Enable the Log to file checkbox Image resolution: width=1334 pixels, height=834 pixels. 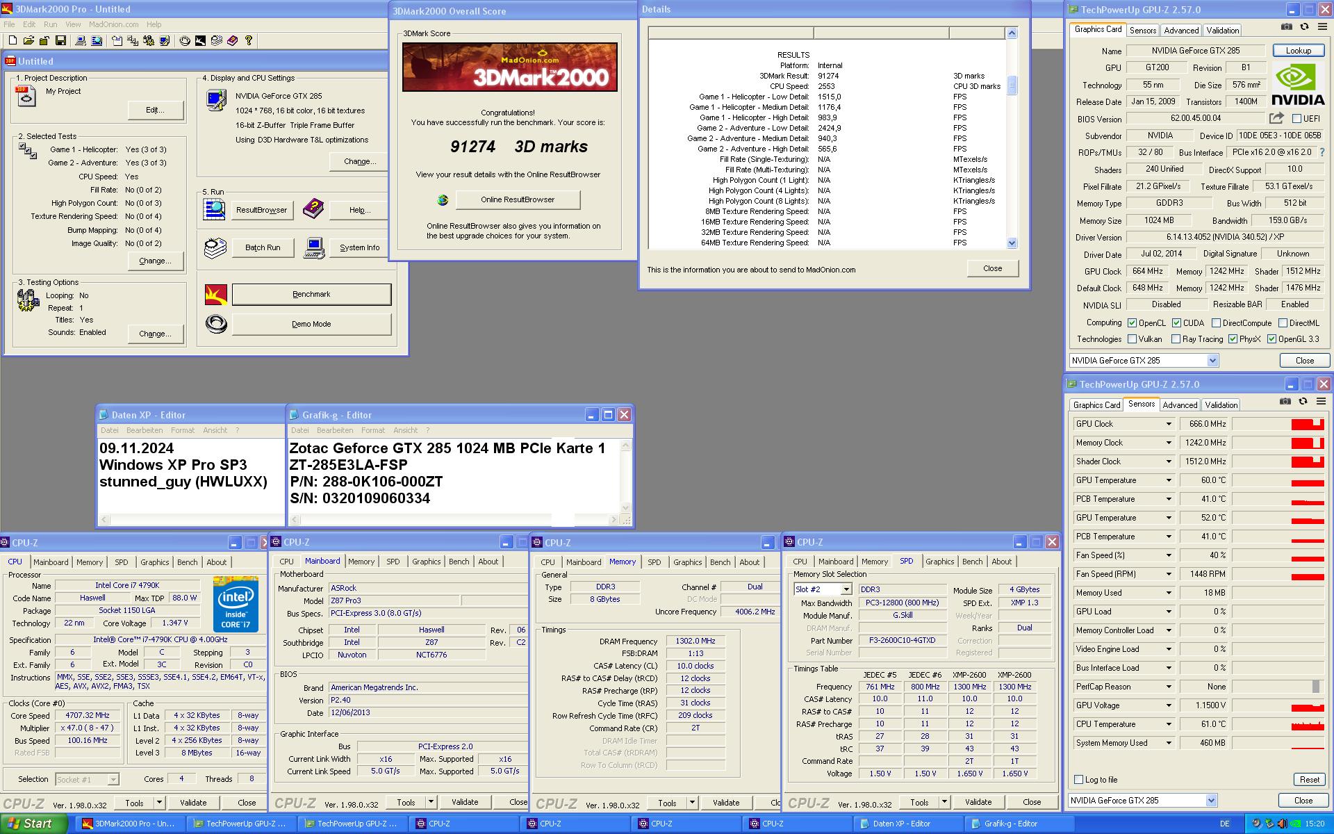pos(1079,780)
